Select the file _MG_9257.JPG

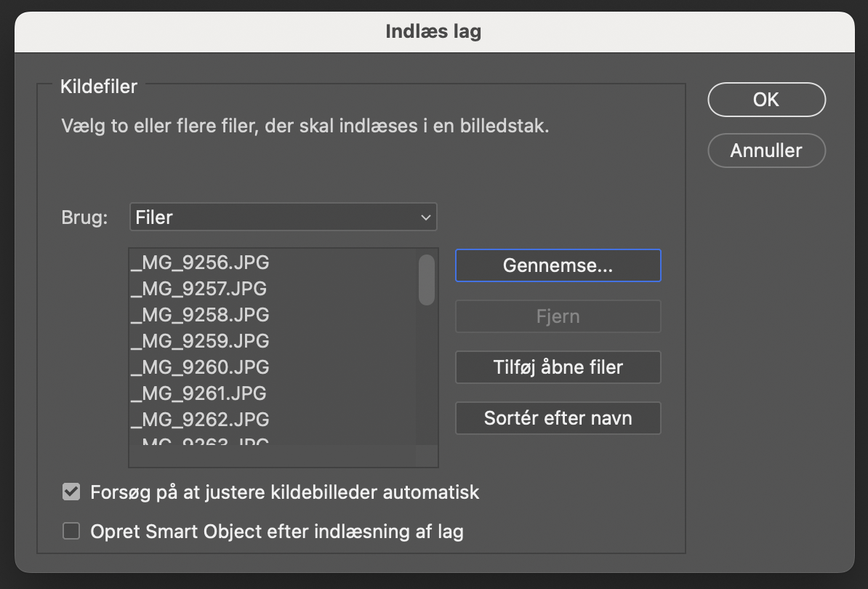click(x=198, y=289)
